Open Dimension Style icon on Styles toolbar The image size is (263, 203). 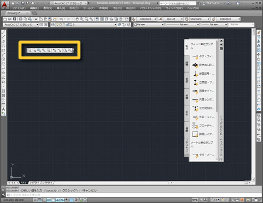click(160, 19)
